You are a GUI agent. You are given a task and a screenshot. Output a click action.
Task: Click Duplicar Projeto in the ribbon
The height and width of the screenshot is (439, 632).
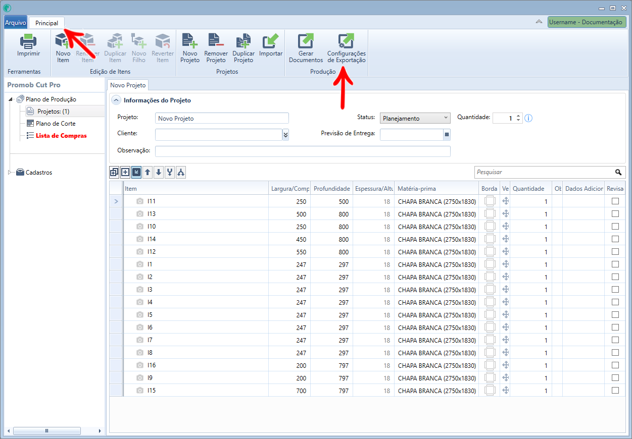pos(244,48)
